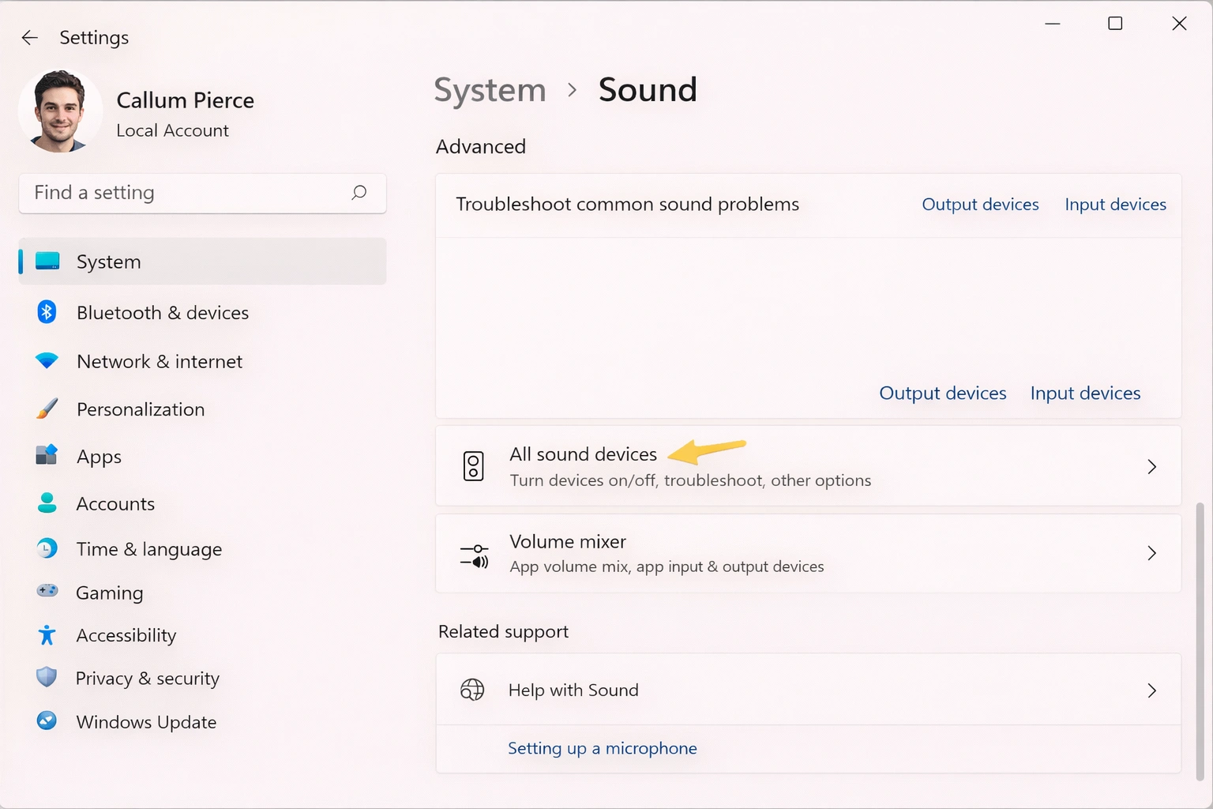Select the Accessibility figure icon
This screenshot has width=1213, height=809.
(47, 635)
